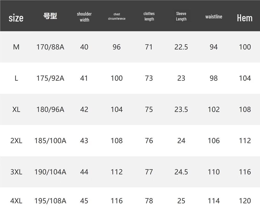Click the 'Hem' column header

tap(245, 18)
